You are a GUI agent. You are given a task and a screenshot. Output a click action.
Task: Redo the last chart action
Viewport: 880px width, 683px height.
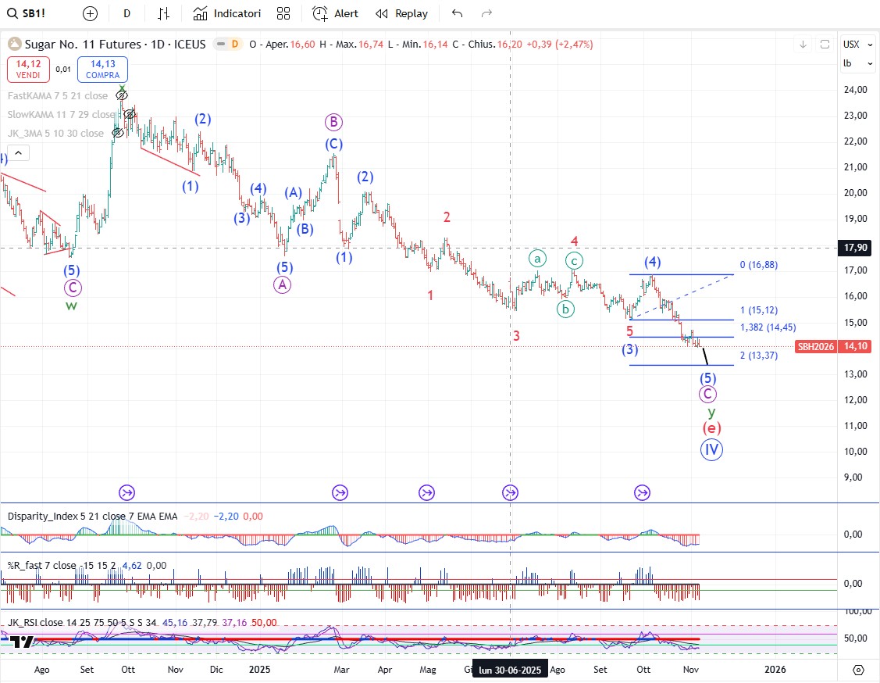(x=486, y=13)
